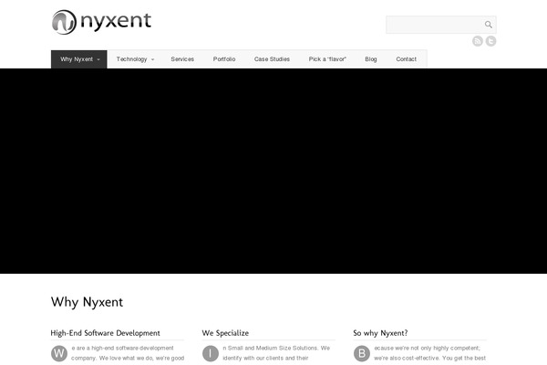The image size is (547, 365).
Task: Click text "we're also cost-effective. You get the best"
Action: click(429, 358)
